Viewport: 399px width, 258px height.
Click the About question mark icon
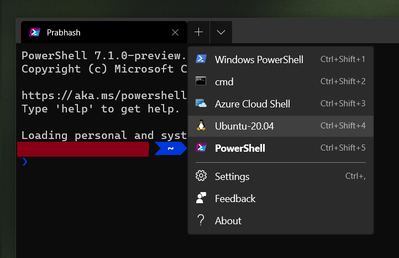[201, 220]
